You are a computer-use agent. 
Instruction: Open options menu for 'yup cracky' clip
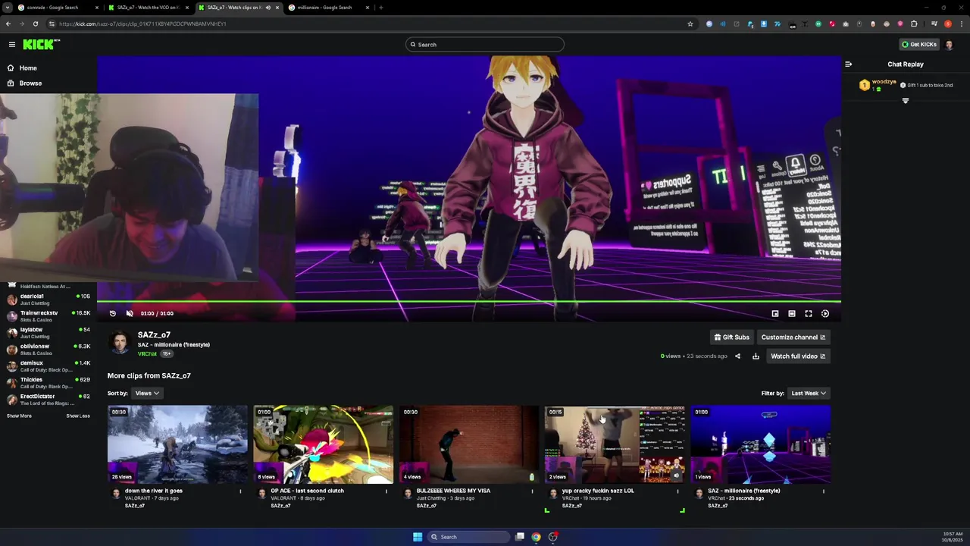[x=677, y=491]
